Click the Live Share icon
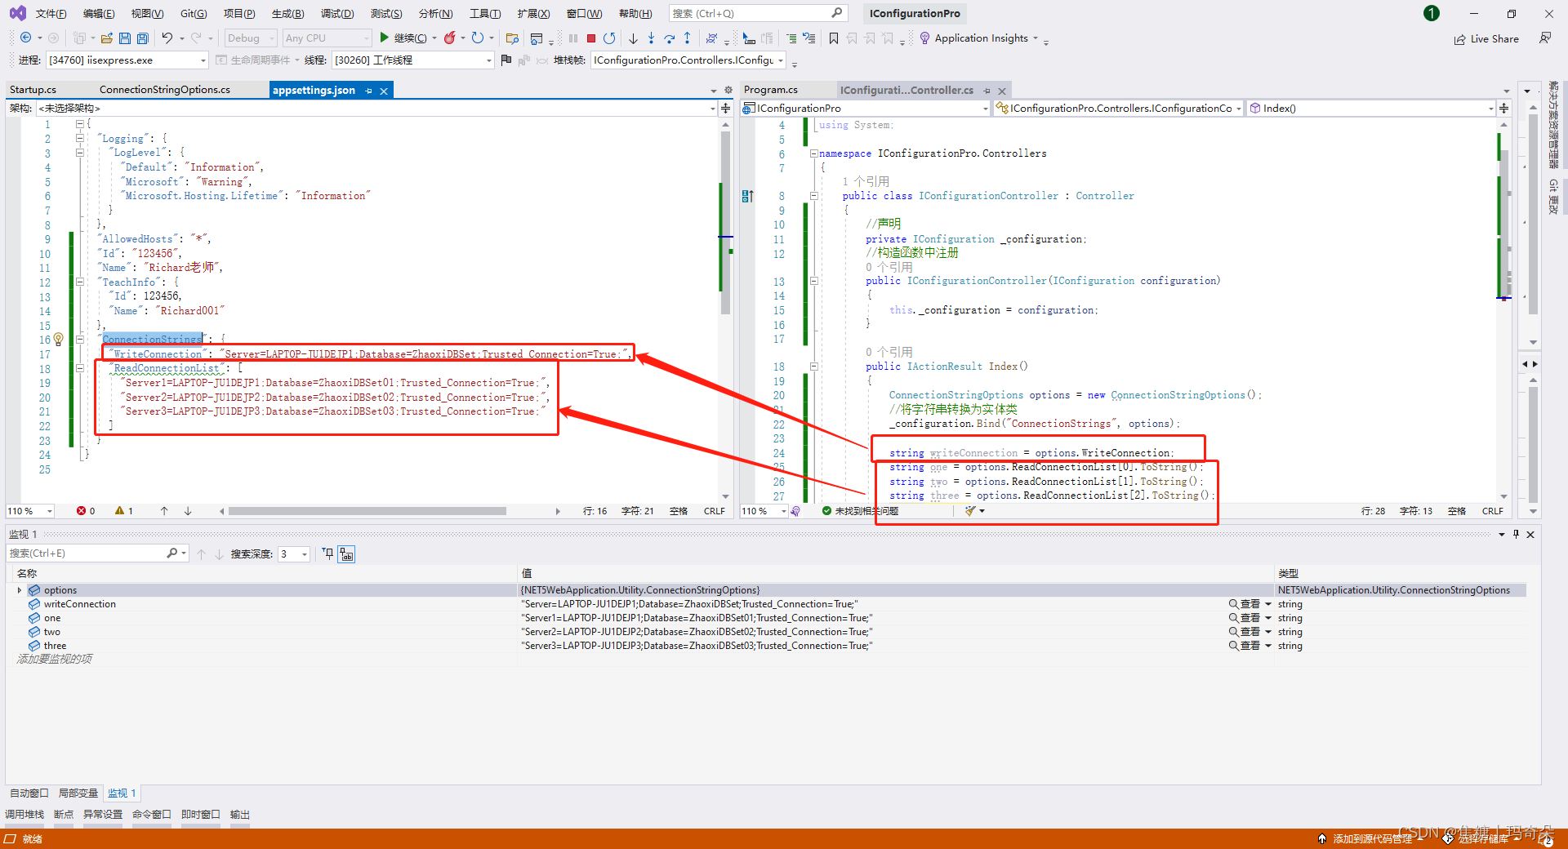1568x849 pixels. point(1459,39)
